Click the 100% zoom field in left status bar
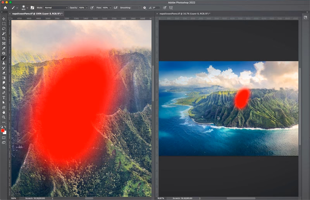 tap(14, 198)
